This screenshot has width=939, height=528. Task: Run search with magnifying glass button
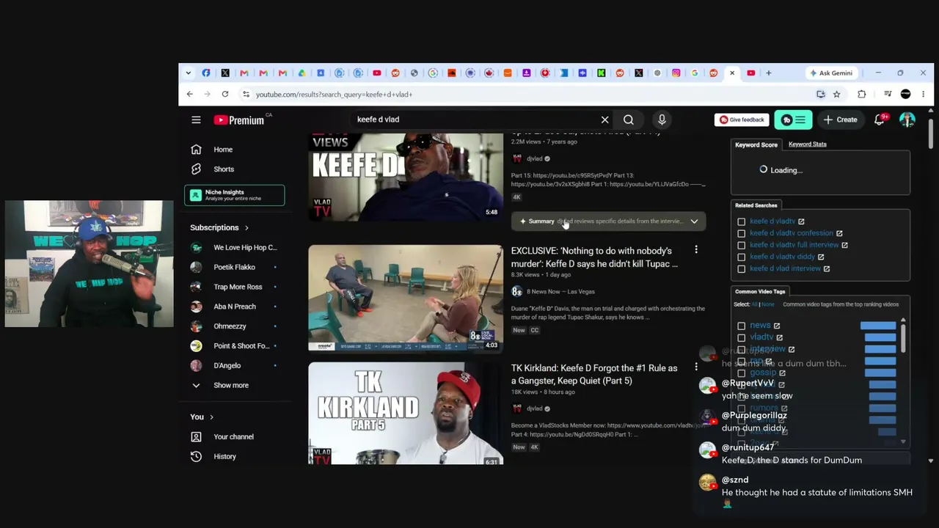629,120
